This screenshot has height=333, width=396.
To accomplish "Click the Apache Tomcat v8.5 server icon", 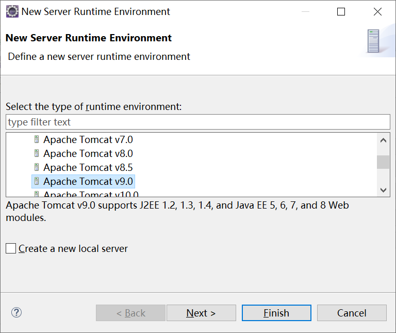I will coord(37,167).
